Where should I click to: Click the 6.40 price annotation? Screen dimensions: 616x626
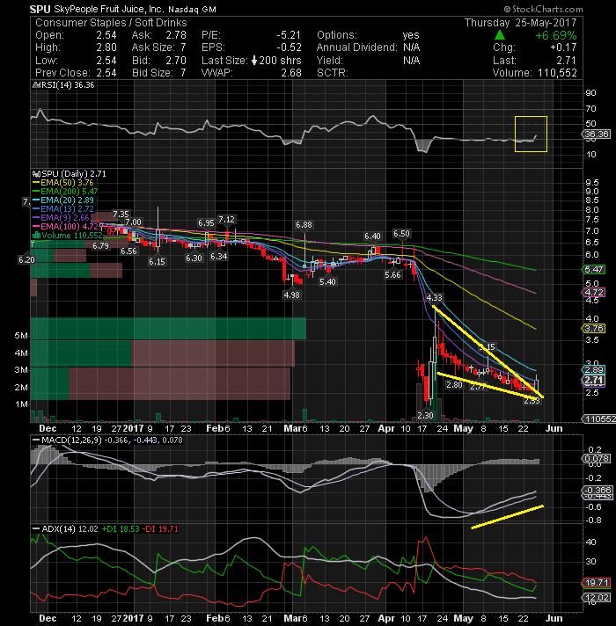coord(372,237)
